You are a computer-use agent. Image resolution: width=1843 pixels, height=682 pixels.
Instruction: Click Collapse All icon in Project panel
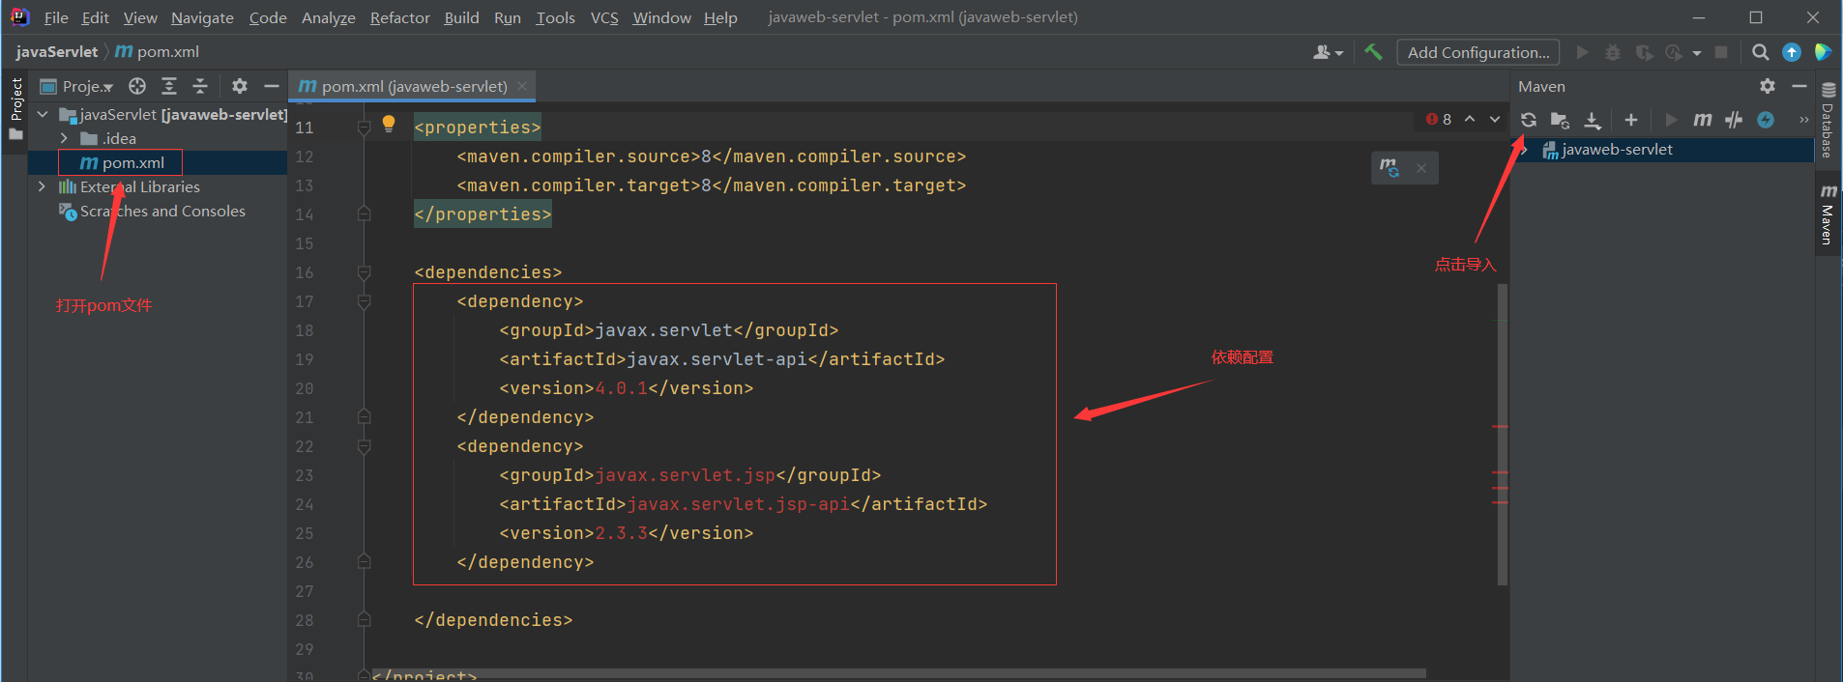(x=200, y=86)
